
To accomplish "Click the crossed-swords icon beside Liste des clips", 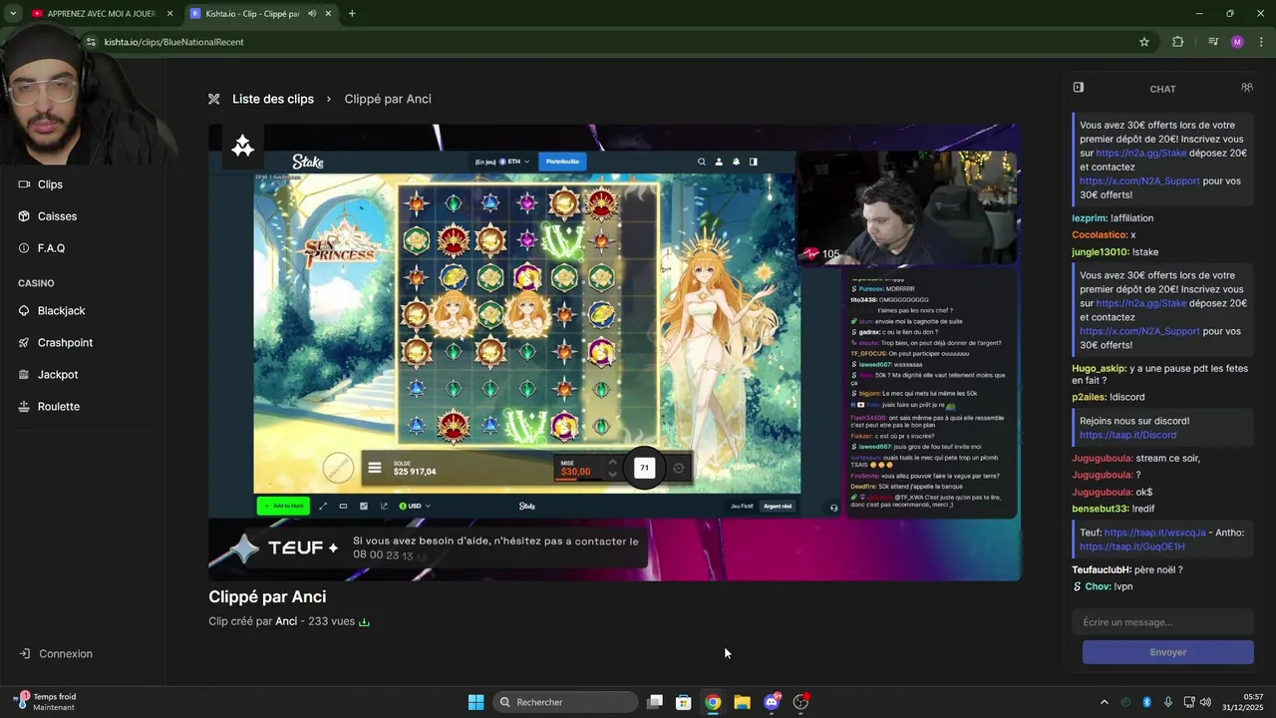I will (213, 99).
